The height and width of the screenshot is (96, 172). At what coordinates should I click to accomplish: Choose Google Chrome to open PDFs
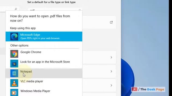[x=44, y=54]
